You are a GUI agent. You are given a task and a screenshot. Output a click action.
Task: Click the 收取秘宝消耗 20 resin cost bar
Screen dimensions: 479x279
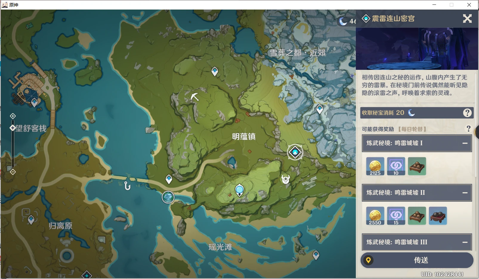(417, 113)
